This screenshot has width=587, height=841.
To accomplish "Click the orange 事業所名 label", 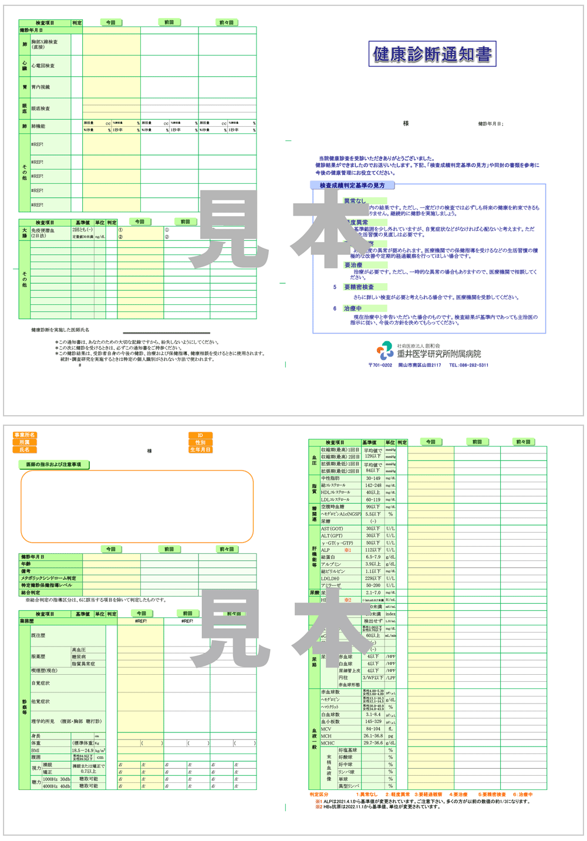I will click(x=25, y=435).
